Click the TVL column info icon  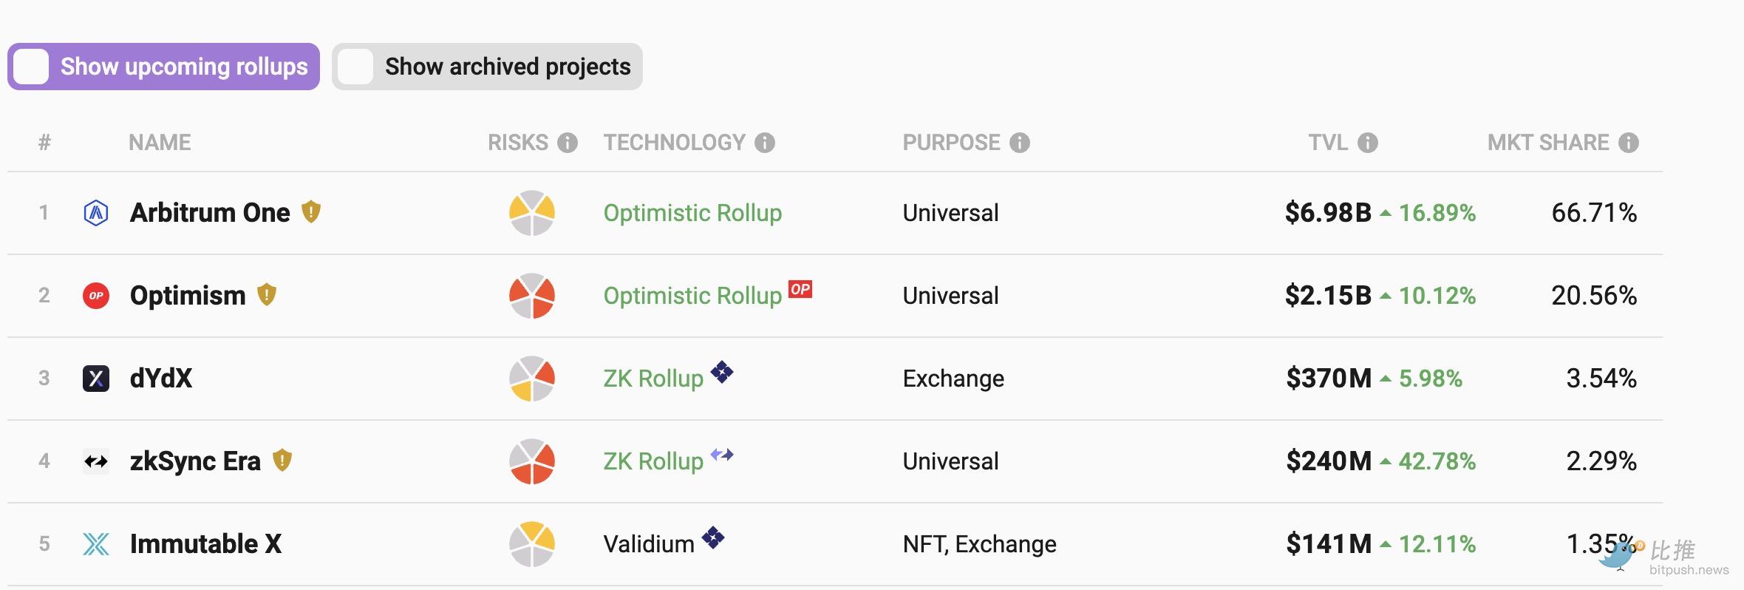coord(1368,143)
